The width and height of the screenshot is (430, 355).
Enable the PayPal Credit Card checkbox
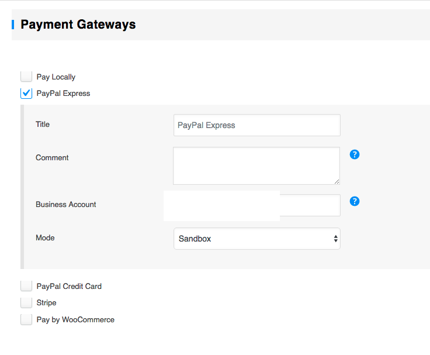pos(26,286)
